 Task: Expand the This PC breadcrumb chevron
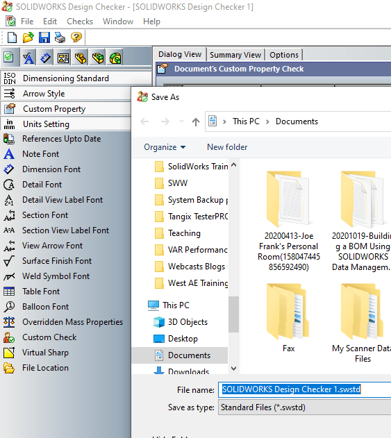[x=224, y=121]
